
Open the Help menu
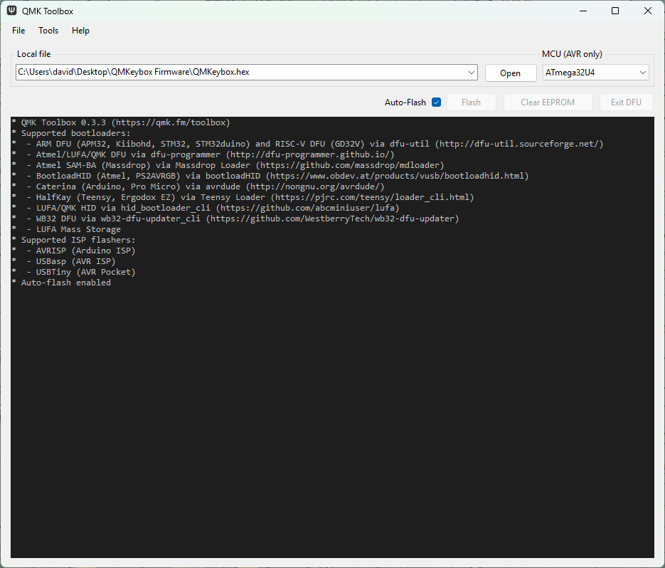click(80, 31)
